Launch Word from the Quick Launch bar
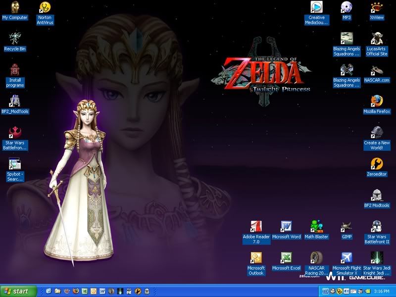 pos(102,291)
